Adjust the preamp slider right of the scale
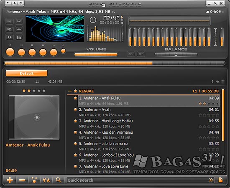Image resolution: width=230 pixels, height=188 pixels. coord(222,37)
